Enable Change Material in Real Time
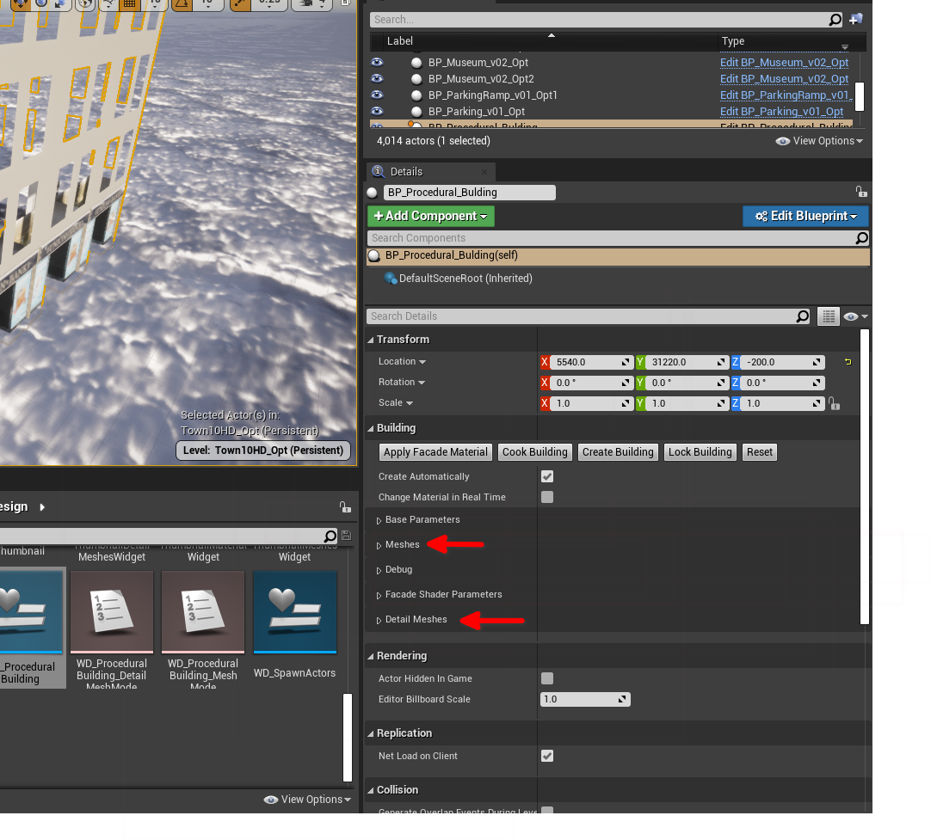The height and width of the screenshot is (840, 931). pos(547,497)
